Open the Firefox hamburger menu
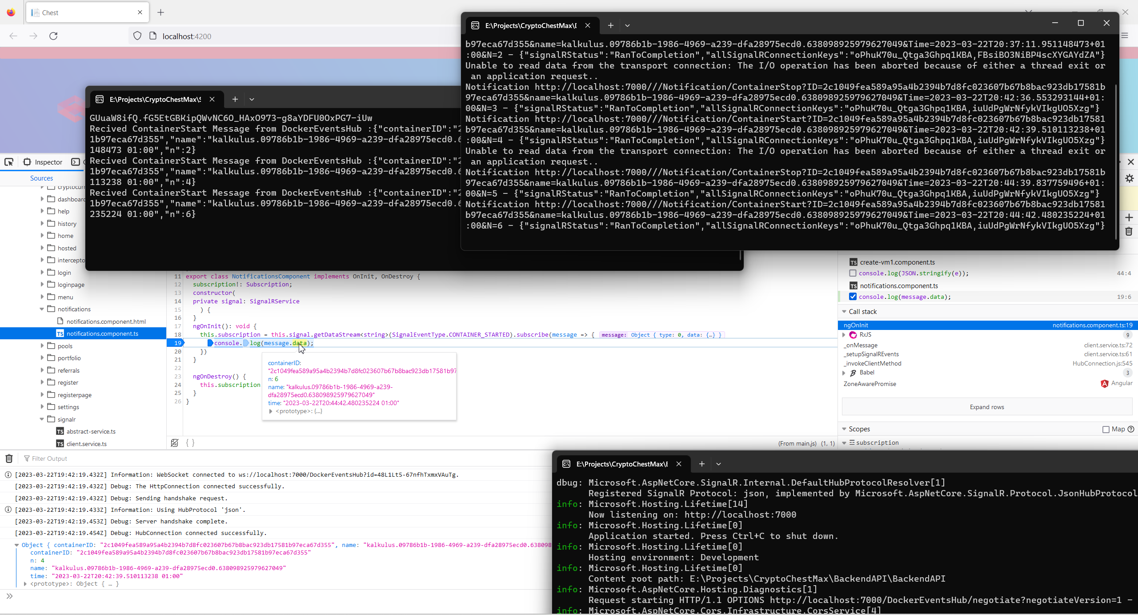The image size is (1138, 615). click(x=1125, y=36)
